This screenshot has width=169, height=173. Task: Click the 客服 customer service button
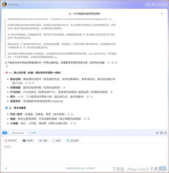[x=43, y=141]
